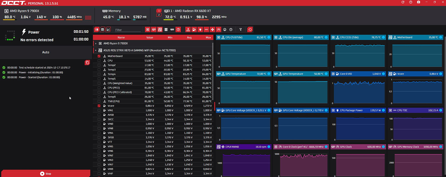This screenshot has width=446, height=177.
Task: Collapse the ASUS ROG STRIX X870-A group
Action: (x=96, y=50)
